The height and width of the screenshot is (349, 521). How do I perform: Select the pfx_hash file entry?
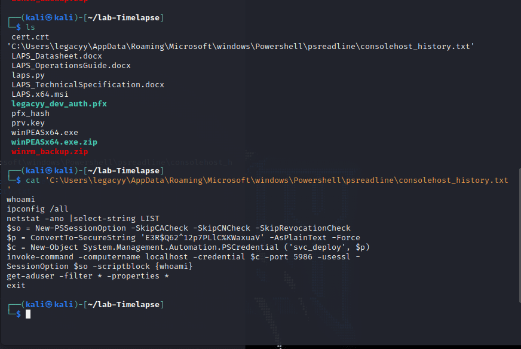click(x=30, y=114)
